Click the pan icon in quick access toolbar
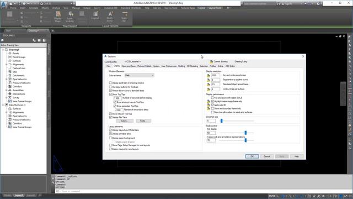 coord(24,4)
